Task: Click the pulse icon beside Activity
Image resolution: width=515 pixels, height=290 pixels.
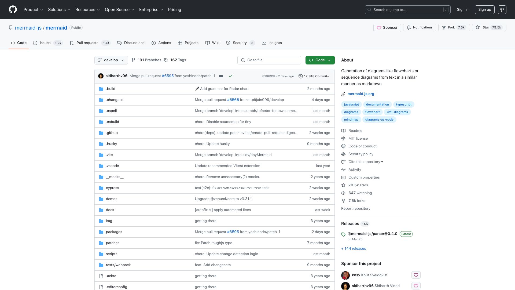Action: coord(343,170)
